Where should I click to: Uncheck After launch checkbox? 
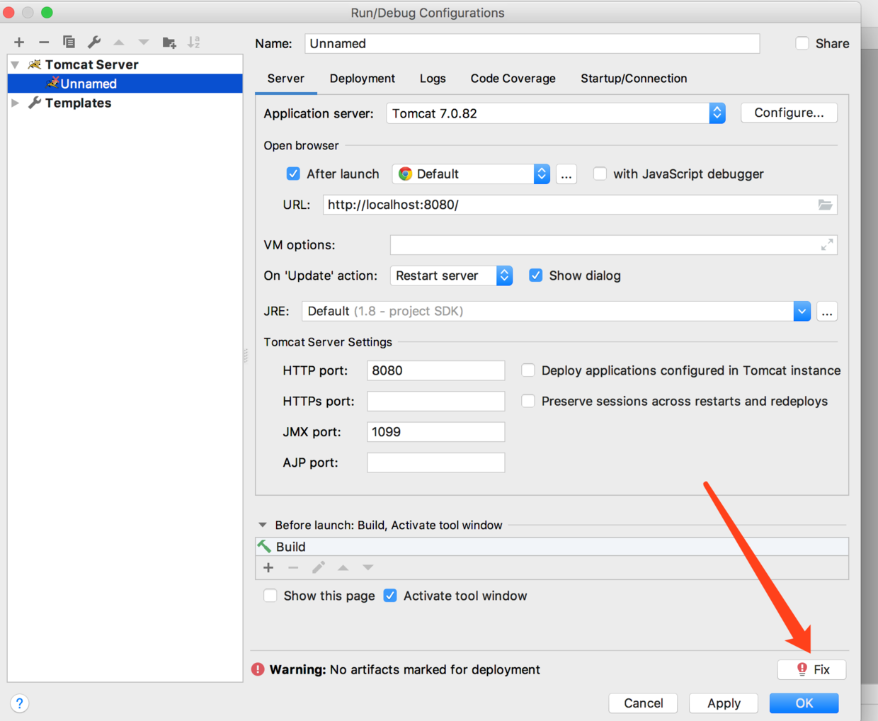(293, 174)
